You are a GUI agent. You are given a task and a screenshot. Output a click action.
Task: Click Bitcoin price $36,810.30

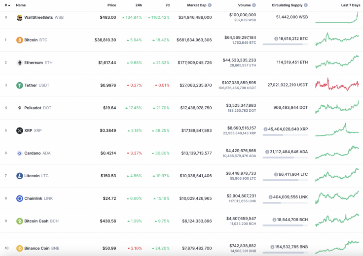pos(105,40)
